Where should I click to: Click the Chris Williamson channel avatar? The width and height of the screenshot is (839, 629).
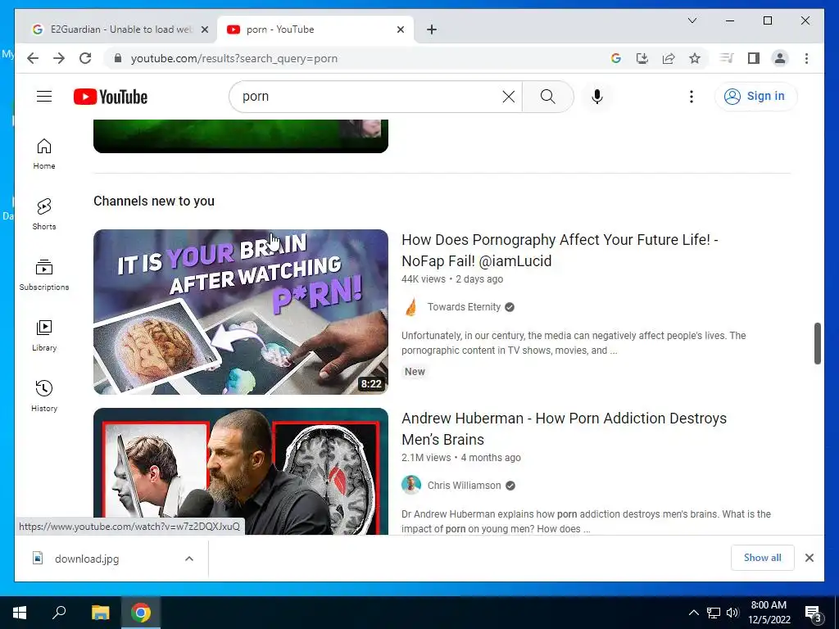coord(411,485)
